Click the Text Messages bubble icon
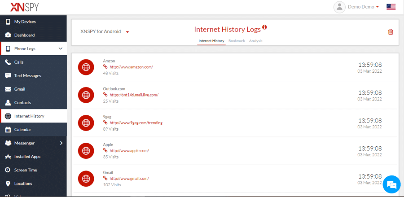 pyautogui.click(x=8, y=76)
